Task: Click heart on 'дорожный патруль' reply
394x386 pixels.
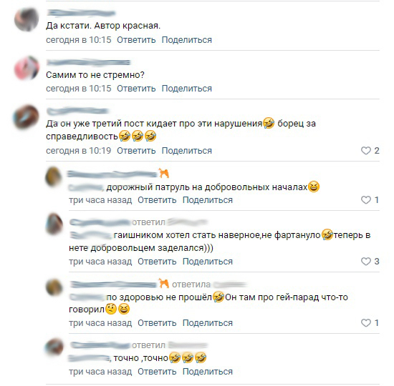Action: click(x=366, y=200)
